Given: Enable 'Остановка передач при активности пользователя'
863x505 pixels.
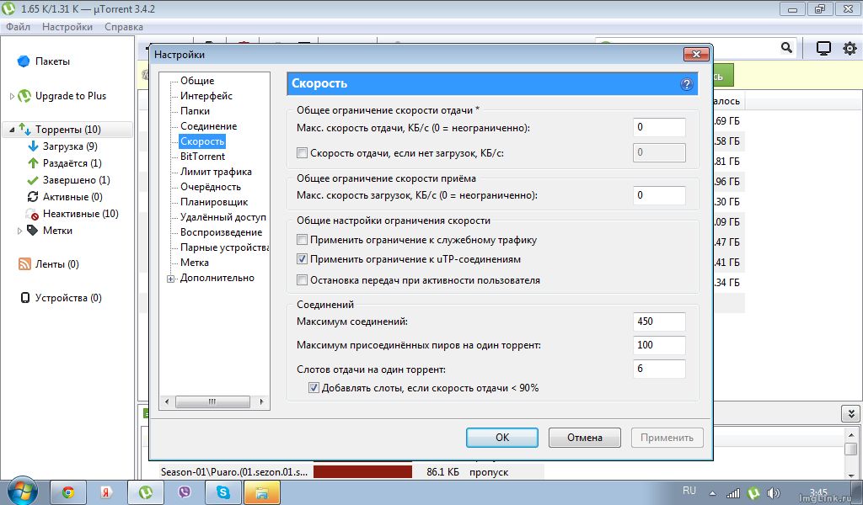Looking at the screenshot, I should click(302, 280).
